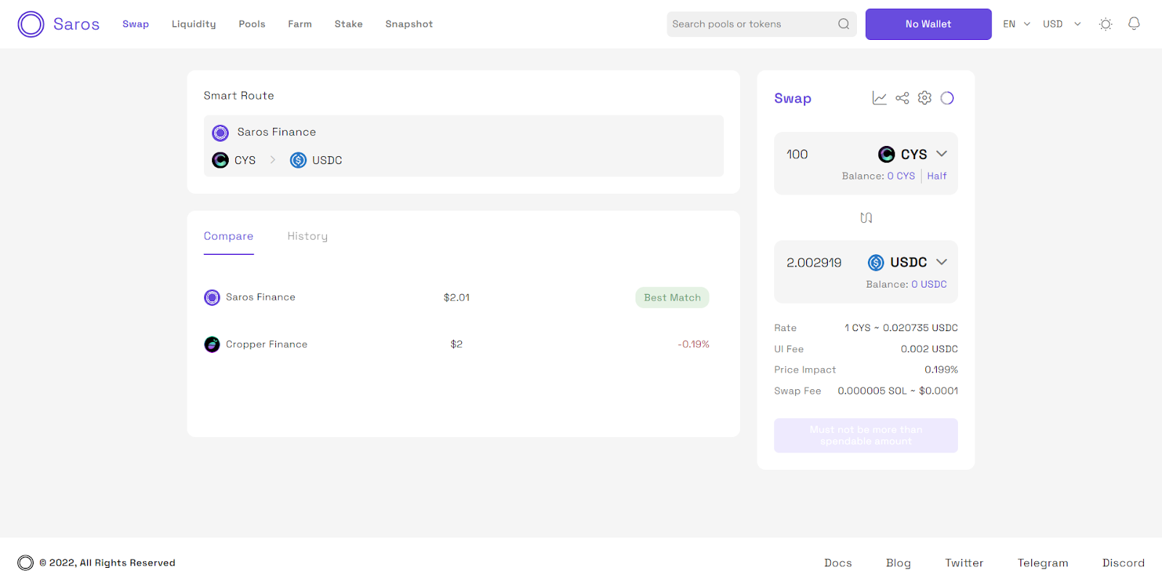The height and width of the screenshot is (586, 1162).
Task: Click the 0 USDC balance link
Action: [x=929, y=284]
